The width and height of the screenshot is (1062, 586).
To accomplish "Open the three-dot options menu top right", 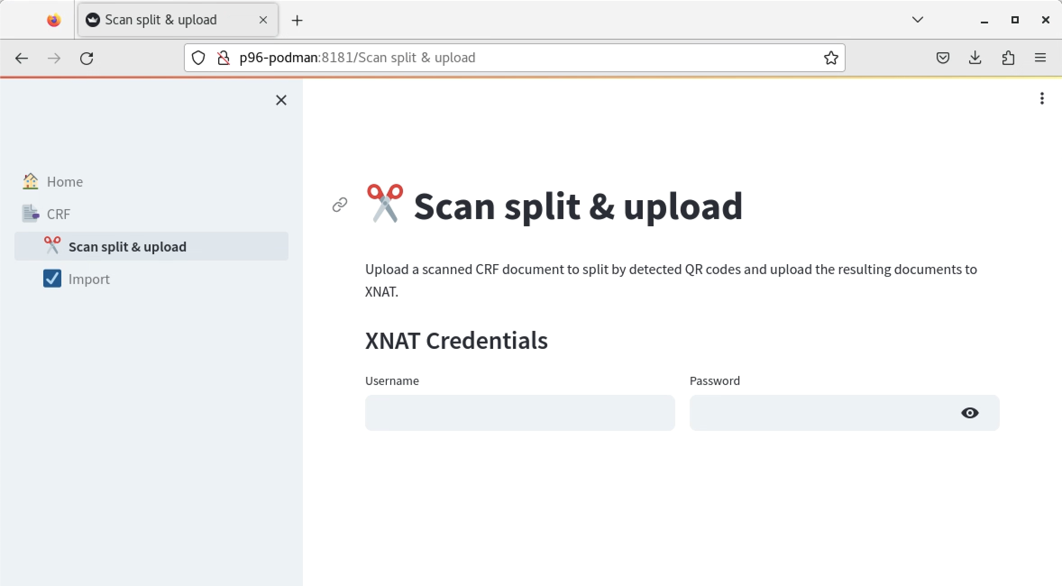I will pos(1042,99).
